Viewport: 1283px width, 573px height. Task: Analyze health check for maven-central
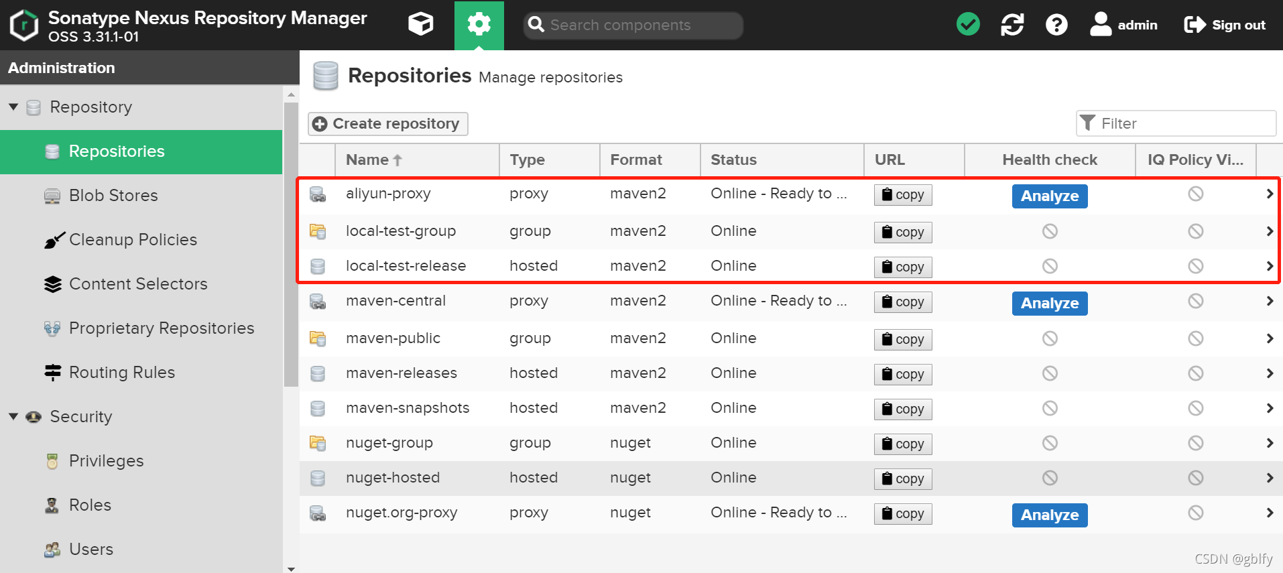point(1050,304)
